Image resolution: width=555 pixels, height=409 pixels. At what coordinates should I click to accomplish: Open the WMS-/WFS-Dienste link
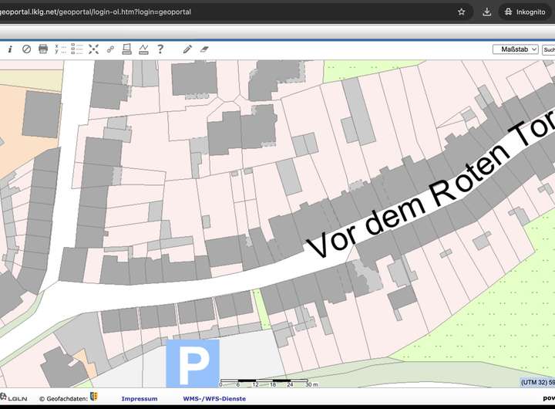click(214, 399)
